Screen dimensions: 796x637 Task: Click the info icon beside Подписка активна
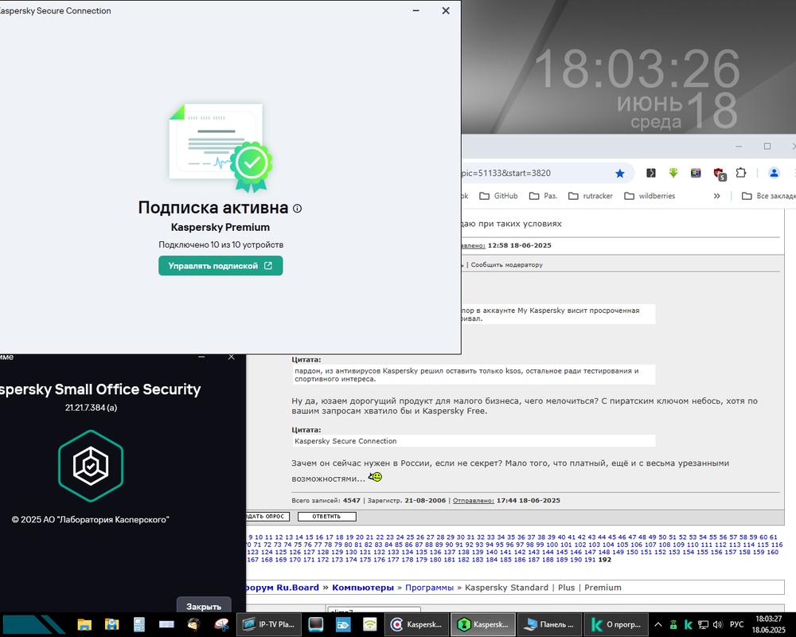click(298, 209)
